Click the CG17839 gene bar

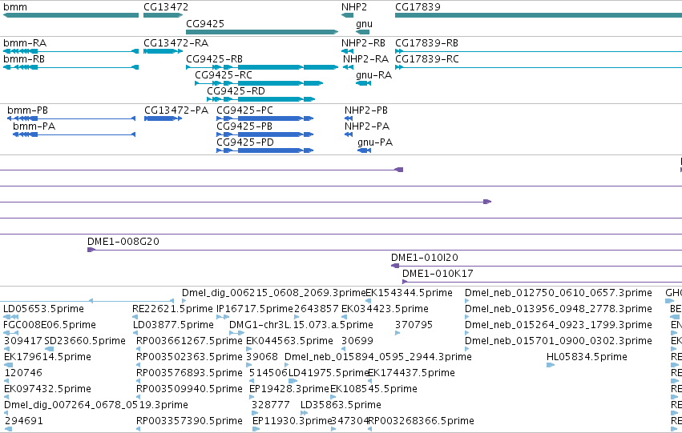click(x=539, y=15)
